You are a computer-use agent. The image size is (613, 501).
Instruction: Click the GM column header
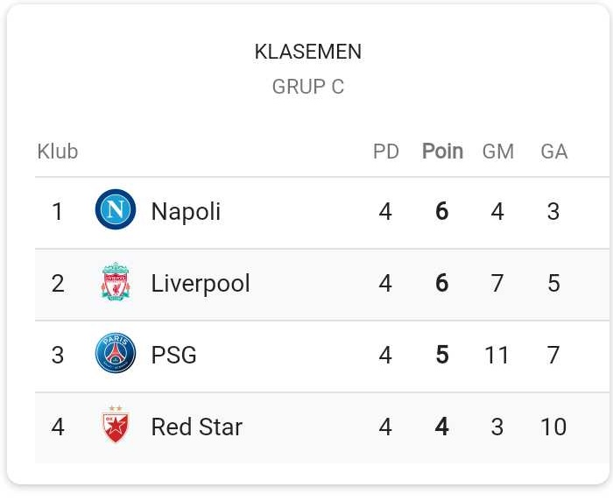click(498, 152)
